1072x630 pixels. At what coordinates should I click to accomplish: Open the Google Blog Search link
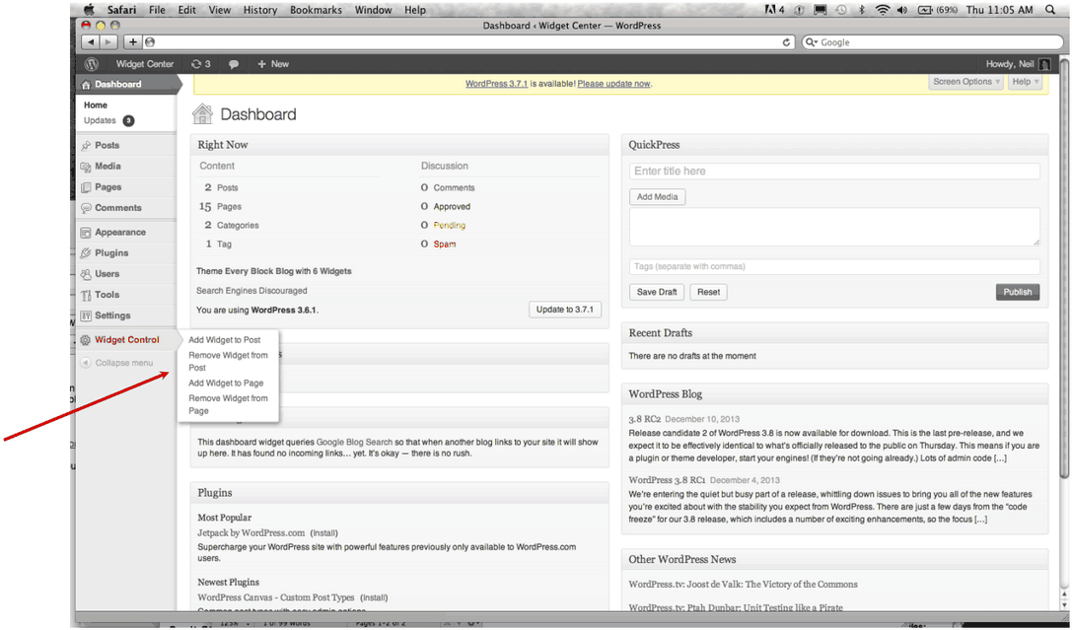[354, 442]
